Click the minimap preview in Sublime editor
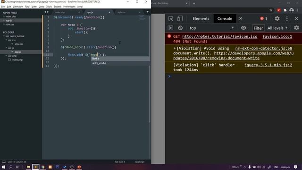The height and width of the screenshot is (170, 302). [143, 18]
